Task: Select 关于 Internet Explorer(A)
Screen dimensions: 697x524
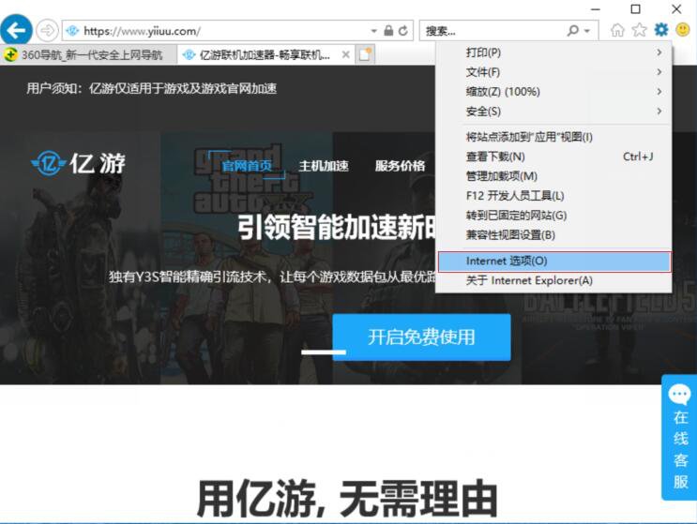Action: 553,280
